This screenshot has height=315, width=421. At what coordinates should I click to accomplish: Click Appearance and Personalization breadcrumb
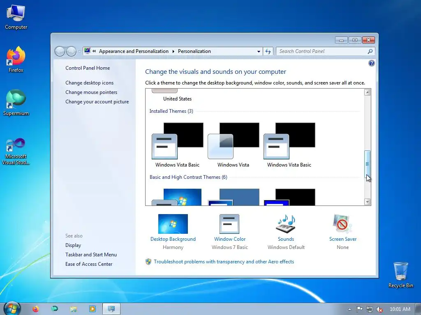click(x=134, y=51)
